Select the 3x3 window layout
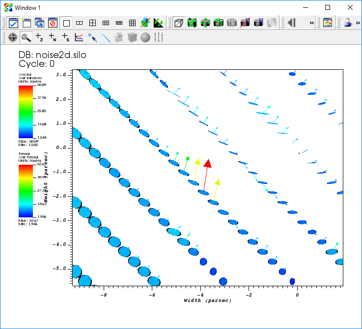The height and width of the screenshot is (329, 362). click(x=132, y=23)
